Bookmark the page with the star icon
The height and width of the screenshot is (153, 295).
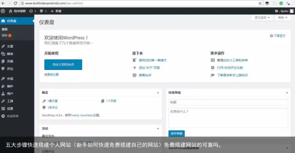point(260,3)
